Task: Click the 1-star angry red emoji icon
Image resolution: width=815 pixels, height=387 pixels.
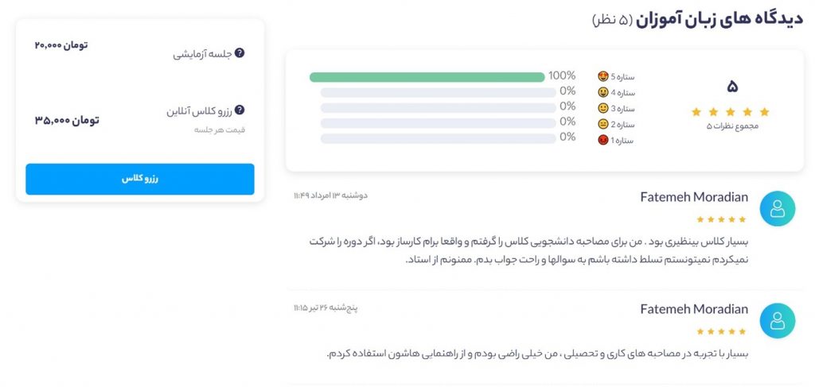Action: click(x=603, y=140)
